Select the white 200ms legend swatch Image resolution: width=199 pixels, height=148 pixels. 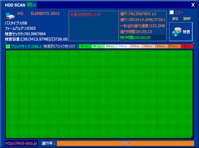[x=123, y=46]
